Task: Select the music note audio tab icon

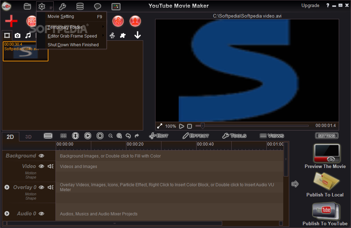Action: [28, 35]
